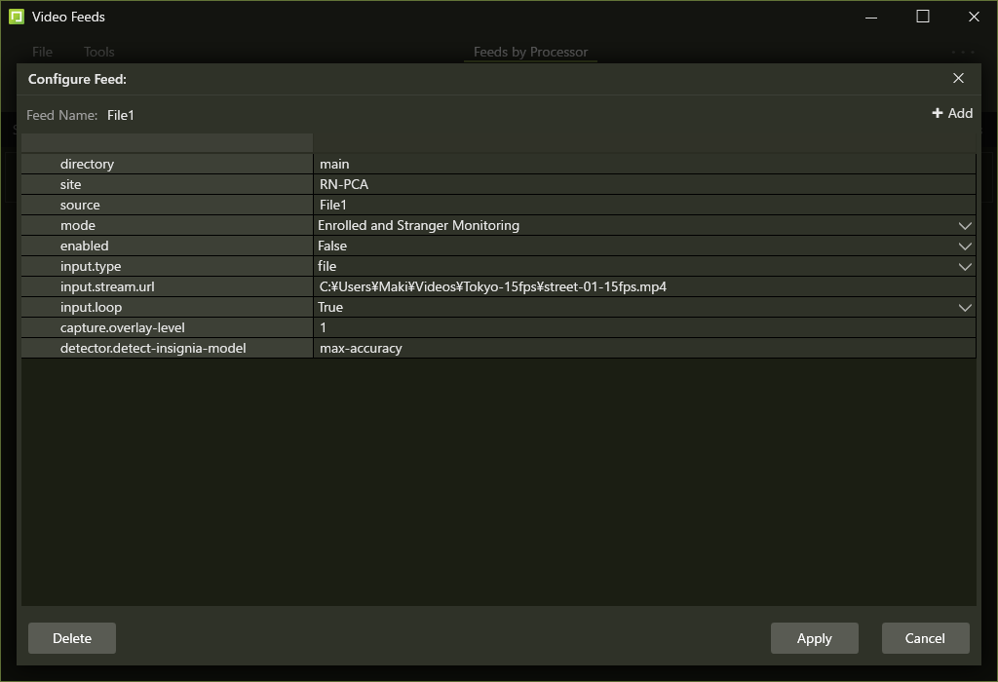The width and height of the screenshot is (998, 682).
Task: Open the input.loop dropdown
Action: pyautogui.click(x=965, y=307)
